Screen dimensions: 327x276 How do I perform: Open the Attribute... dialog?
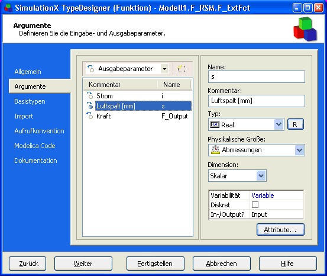click(280, 230)
